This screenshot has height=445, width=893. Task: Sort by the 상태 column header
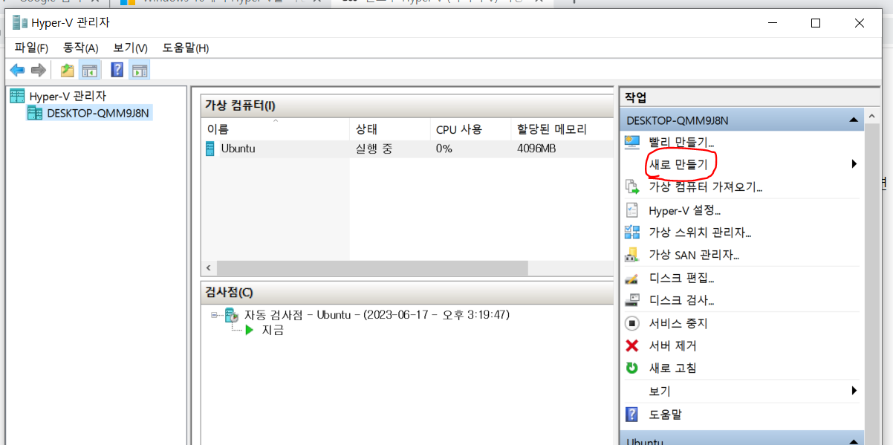390,129
